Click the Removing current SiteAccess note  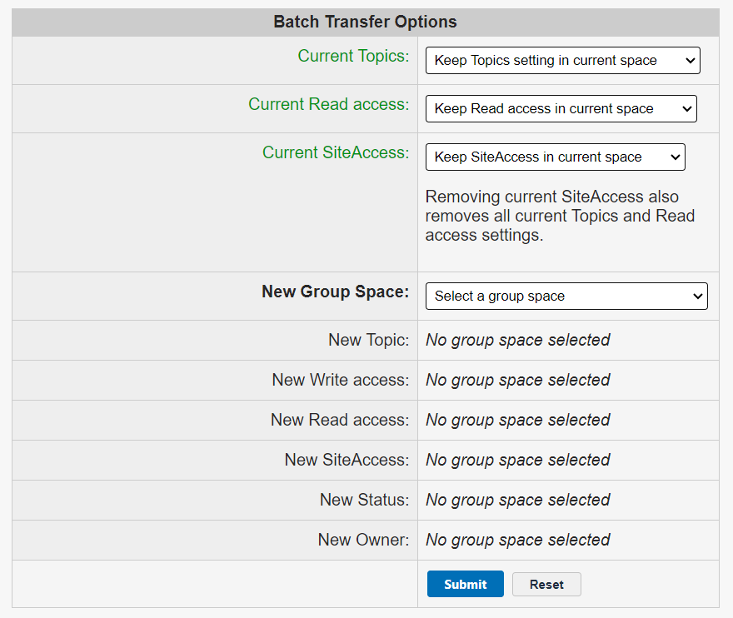[x=560, y=216]
